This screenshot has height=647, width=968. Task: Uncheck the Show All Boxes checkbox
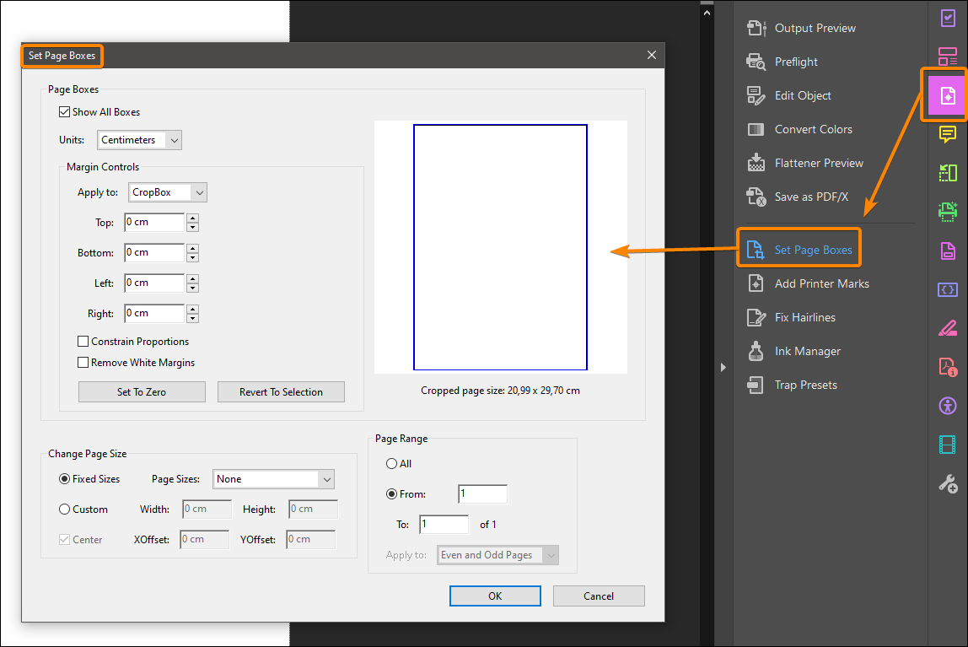click(x=65, y=111)
